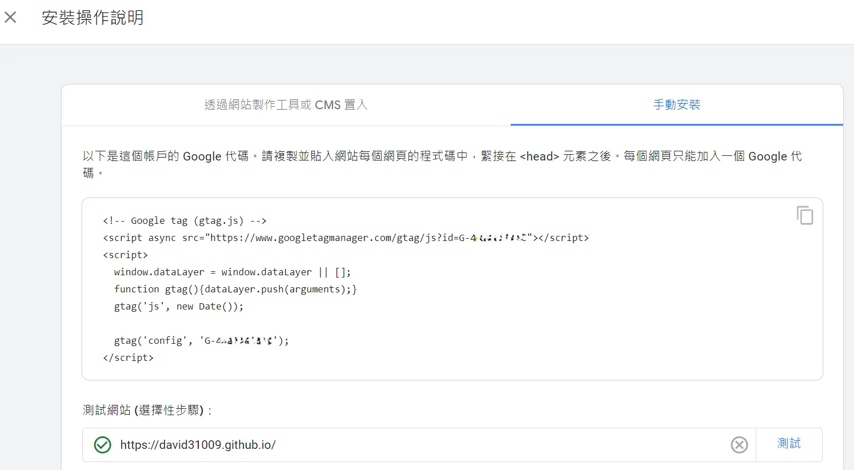Switch to 透過網站製作工具或 CMS 置入 tab
The width and height of the screenshot is (854, 470).
[x=286, y=105]
